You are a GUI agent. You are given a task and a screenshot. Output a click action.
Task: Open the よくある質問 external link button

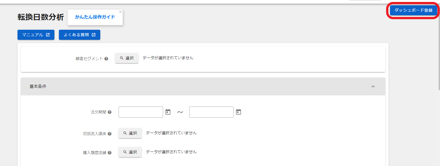pyautogui.click(x=79, y=35)
